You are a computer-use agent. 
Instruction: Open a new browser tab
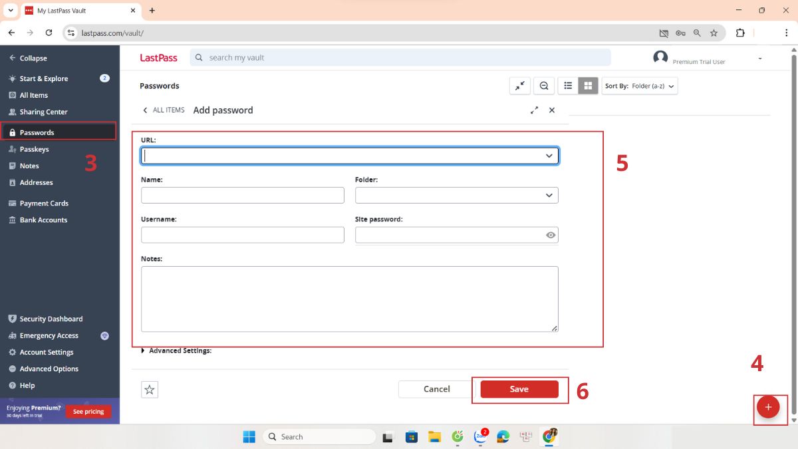152,11
